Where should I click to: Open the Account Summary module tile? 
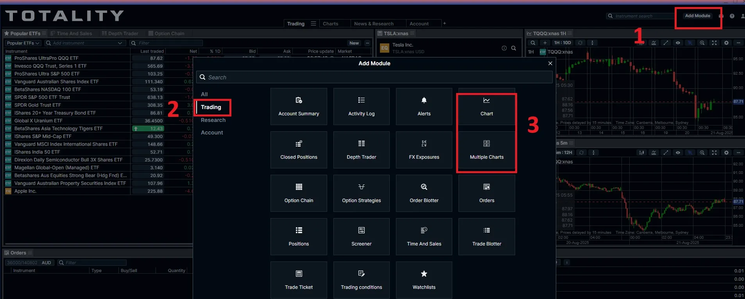pyautogui.click(x=299, y=107)
